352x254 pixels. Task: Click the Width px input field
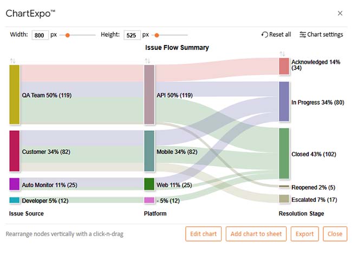click(40, 35)
